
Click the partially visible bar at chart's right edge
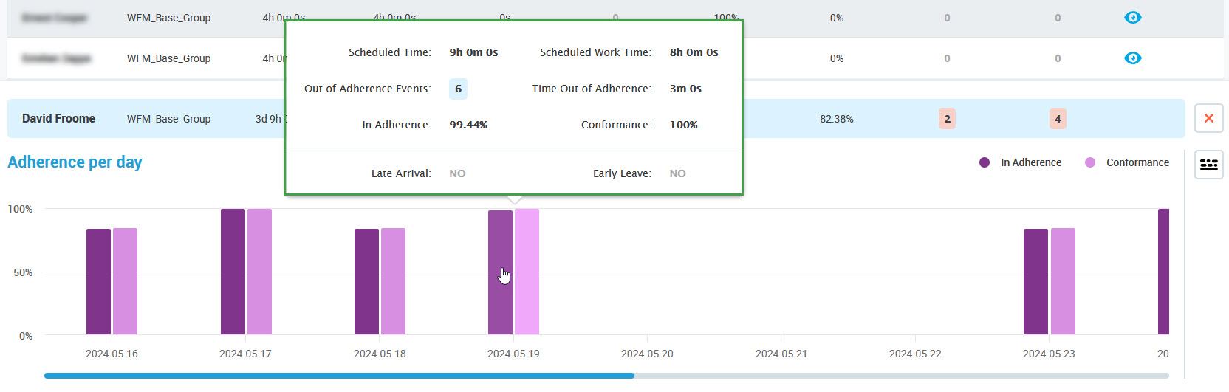(x=1163, y=272)
